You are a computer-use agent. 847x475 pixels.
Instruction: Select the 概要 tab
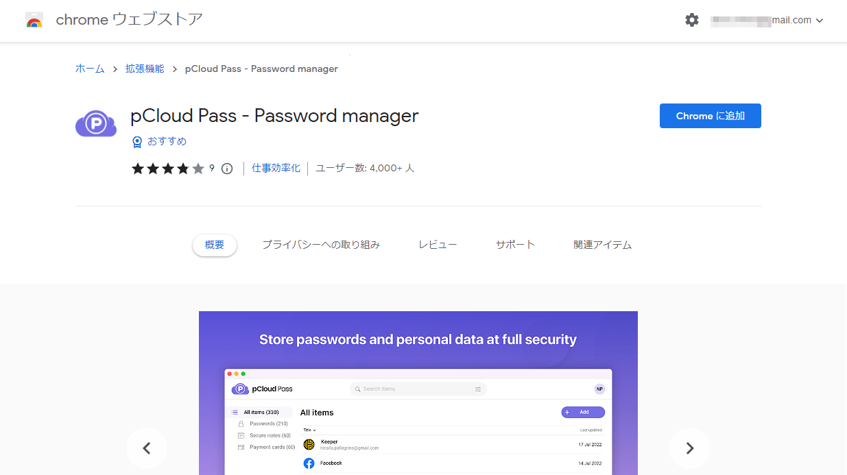point(215,245)
